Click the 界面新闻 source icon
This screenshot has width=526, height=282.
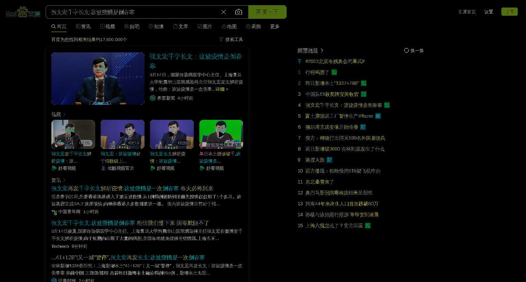(152, 98)
